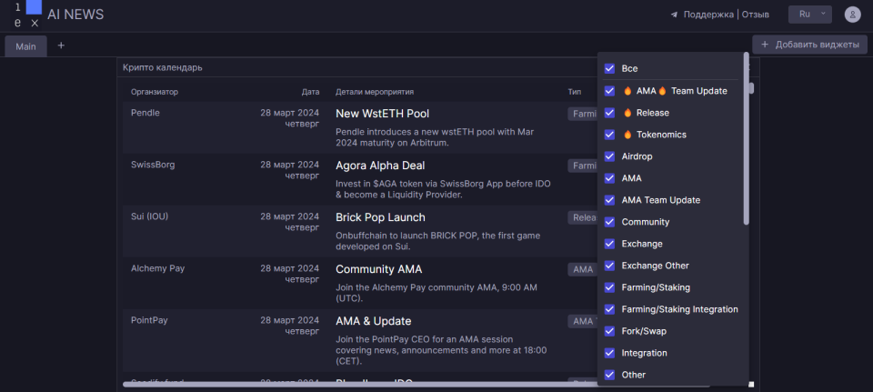Toggle the Farming/Staking checkbox

point(609,287)
